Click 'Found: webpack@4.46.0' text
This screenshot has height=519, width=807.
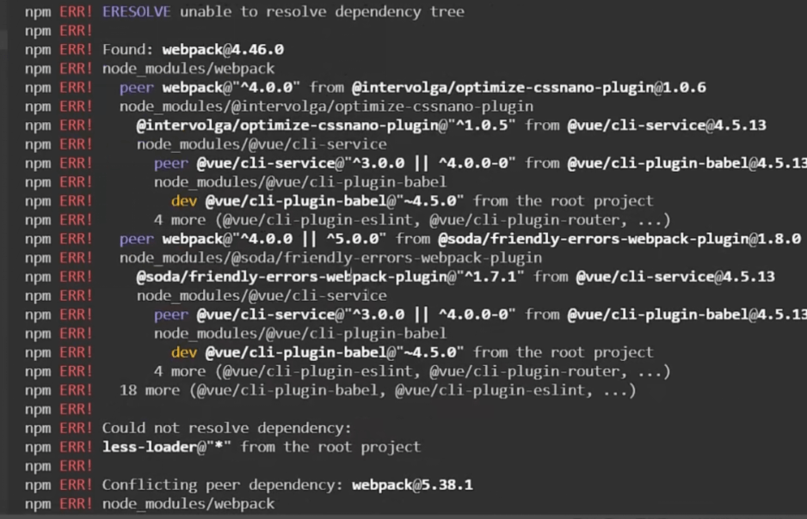point(193,50)
